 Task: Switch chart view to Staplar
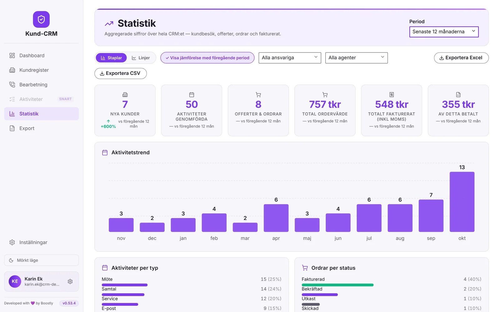(111, 58)
